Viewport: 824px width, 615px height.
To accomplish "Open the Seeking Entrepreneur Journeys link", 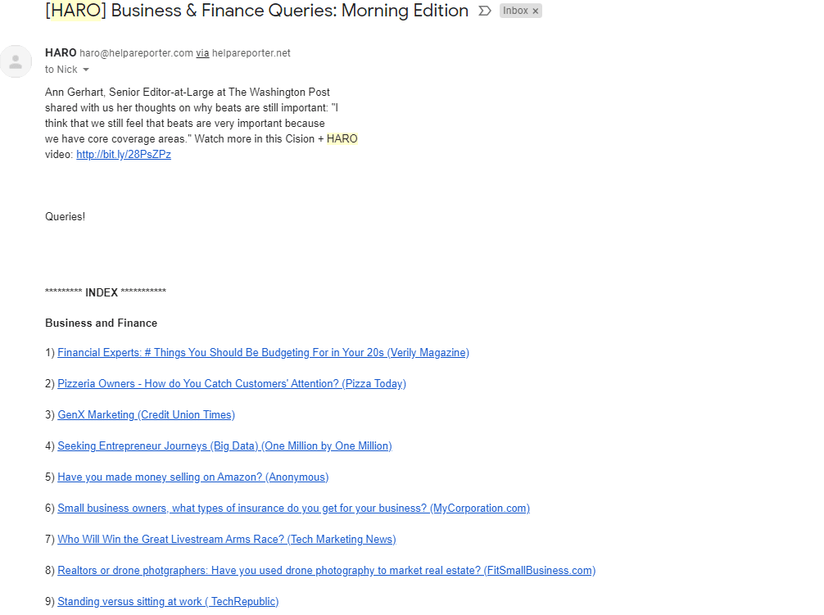I will click(x=225, y=445).
